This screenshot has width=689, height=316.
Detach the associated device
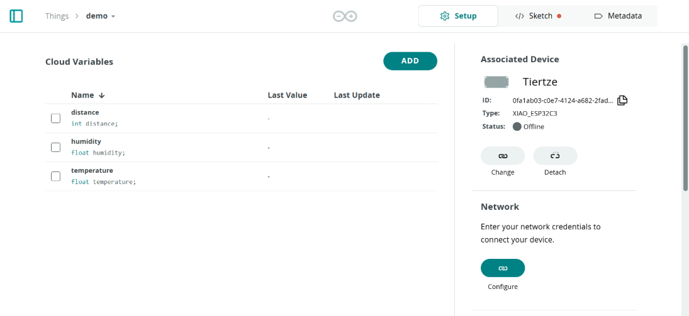pyautogui.click(x=555, y=156)
